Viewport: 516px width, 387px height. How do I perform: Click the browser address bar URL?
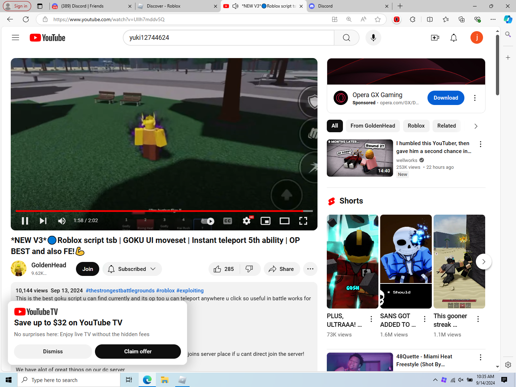pos(109,19)
